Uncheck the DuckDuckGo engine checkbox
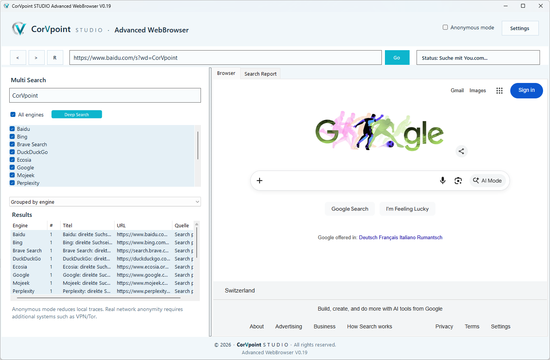550x360 pixels. click(x=12, y=152)
